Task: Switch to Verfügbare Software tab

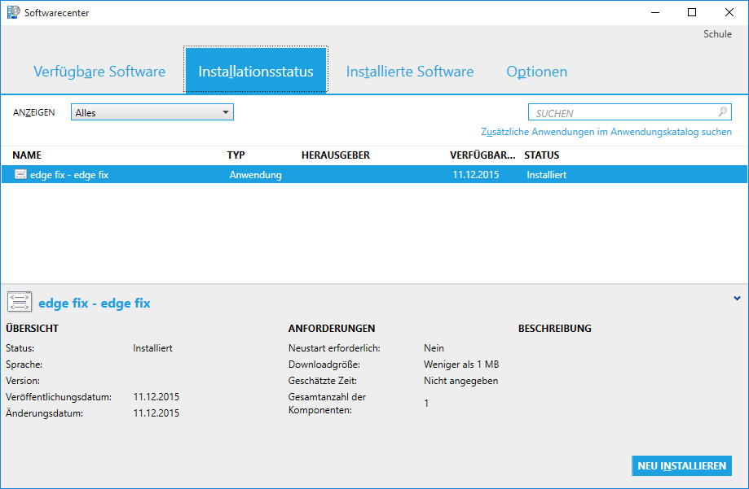Action: 99,72
